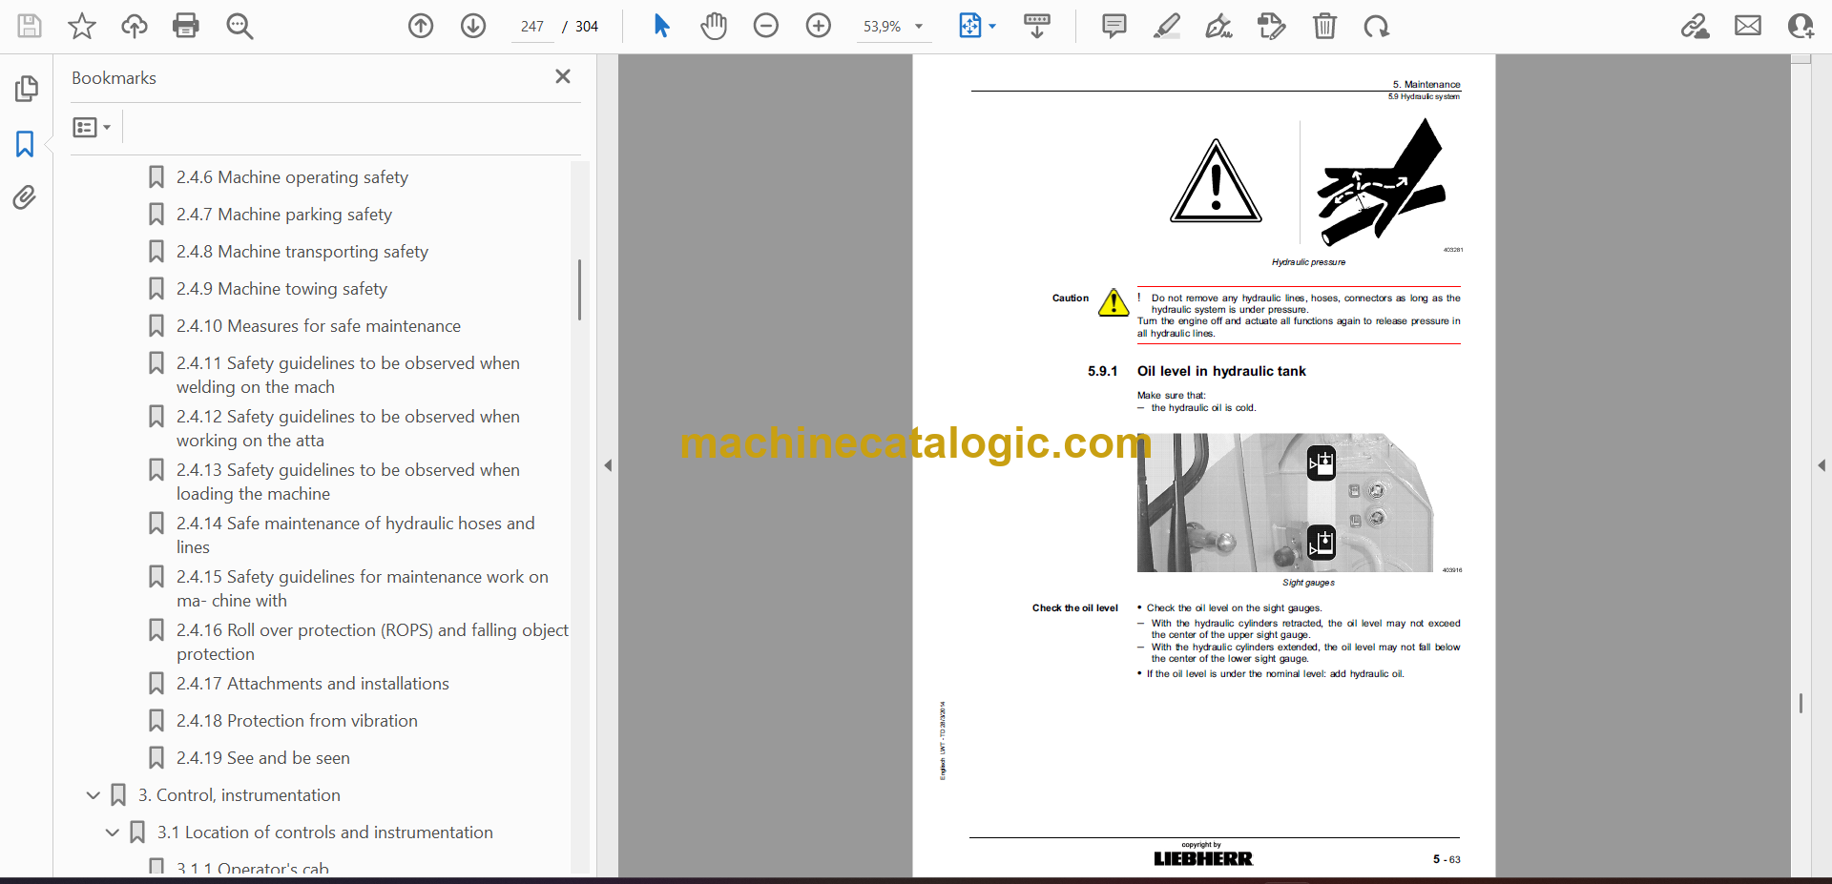Screen dimensions: 1832x884
Task: Click the Sight gauges photo in document
Action: coord(1285,503)
